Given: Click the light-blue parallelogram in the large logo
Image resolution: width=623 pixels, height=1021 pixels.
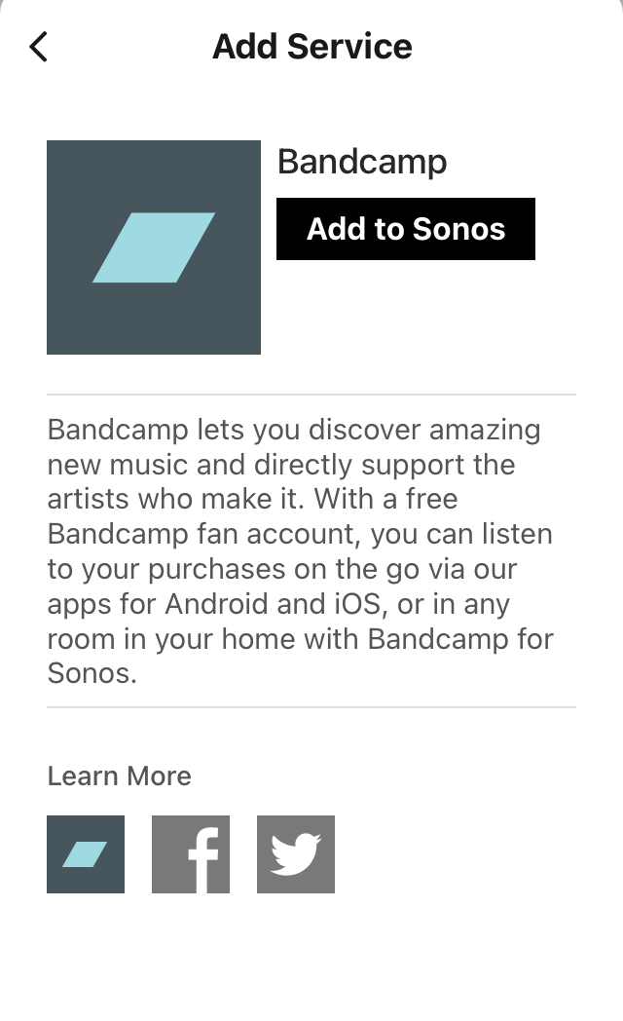Looking at the screenshot, I should (153, 247).
